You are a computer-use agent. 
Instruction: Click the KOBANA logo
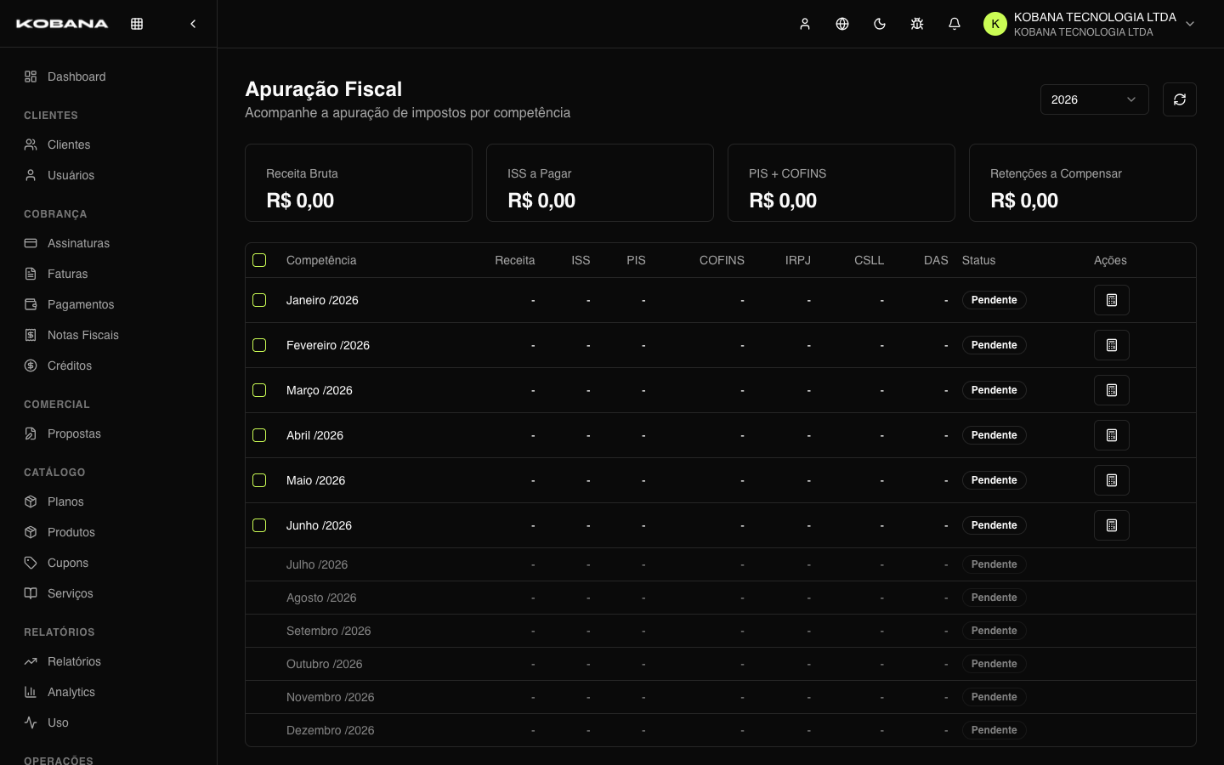coord(62,24)
